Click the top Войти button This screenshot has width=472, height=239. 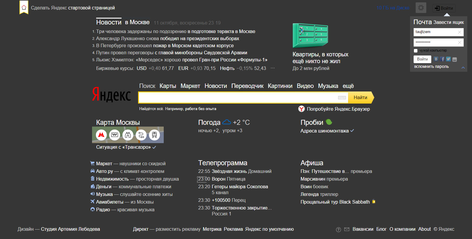click(x=444, y=8)
